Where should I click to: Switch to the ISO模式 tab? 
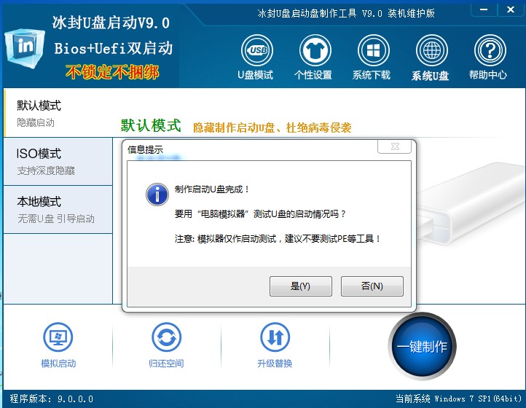point(58,162)
